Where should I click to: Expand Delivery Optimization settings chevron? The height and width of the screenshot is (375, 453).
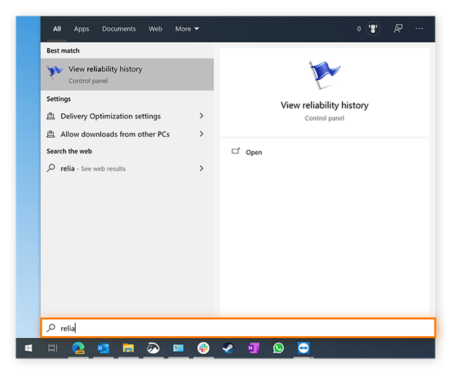coord(201,116)
